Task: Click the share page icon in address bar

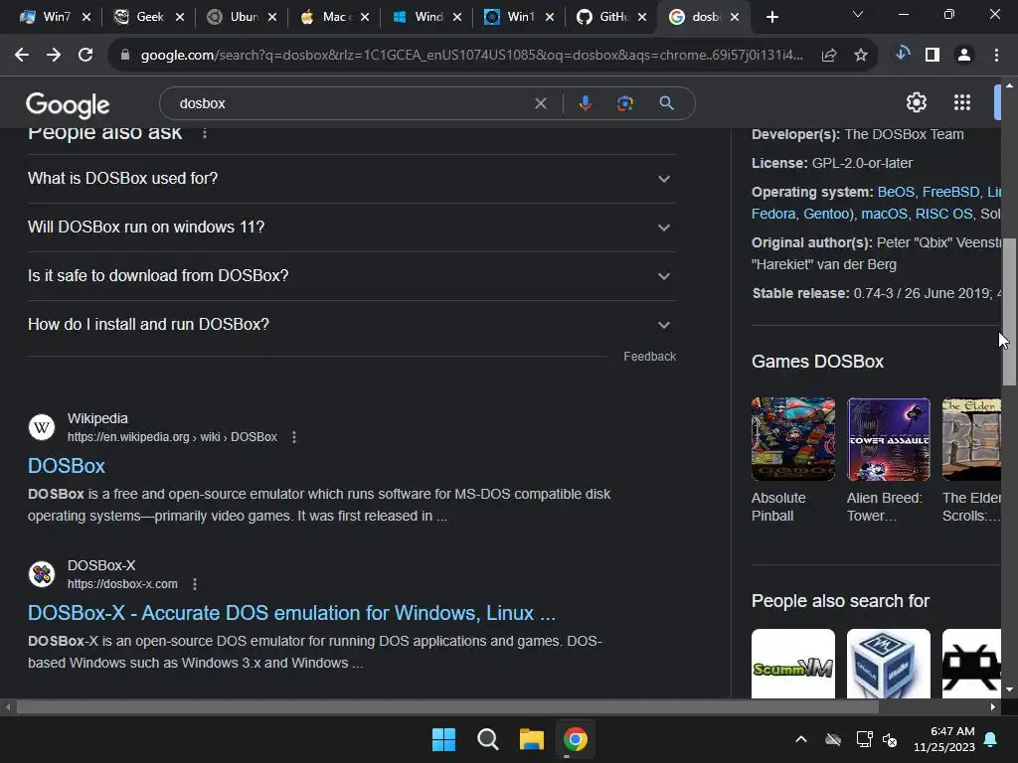Action: (829, 56)
